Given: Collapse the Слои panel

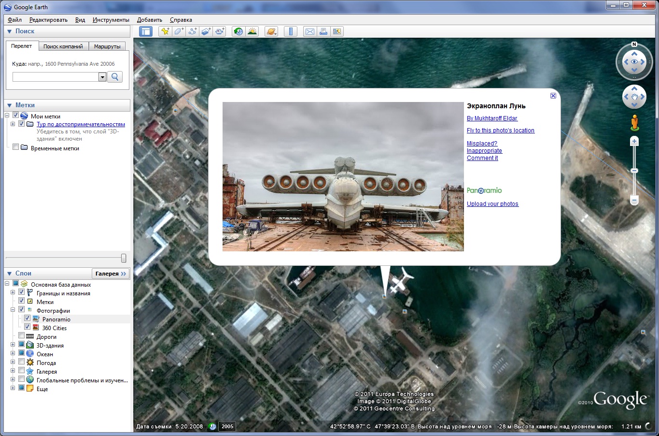Looking at the screenshot, I should coord(9,274).
